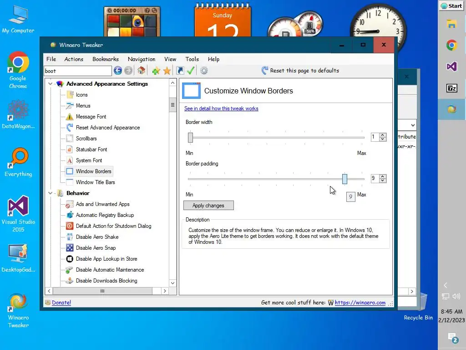Click the volume speaker tray icon

[456, 296]
